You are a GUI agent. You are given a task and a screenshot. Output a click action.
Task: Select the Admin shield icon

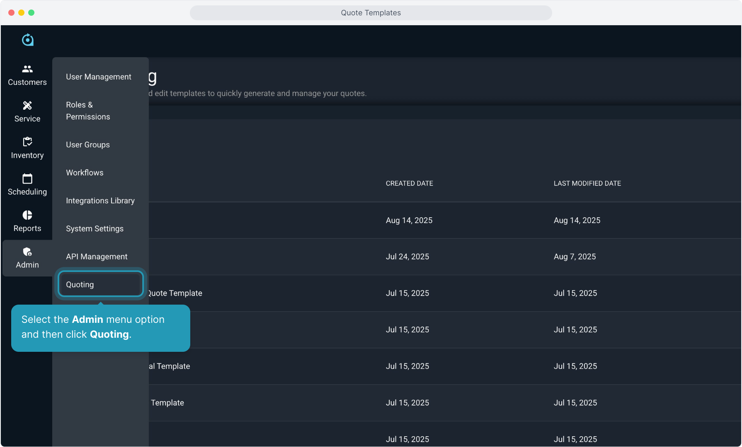tap(27, 252)
